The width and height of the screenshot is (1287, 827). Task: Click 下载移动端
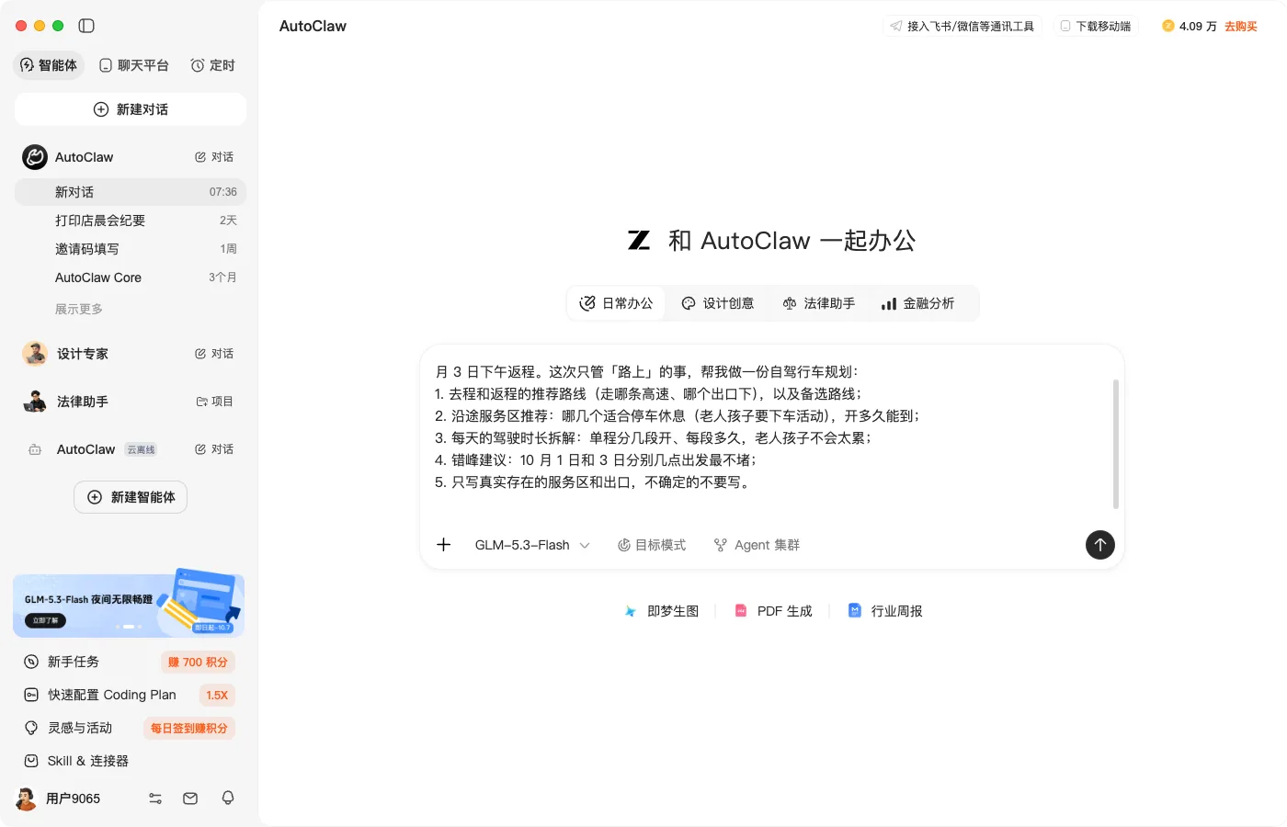[1095, 26]
